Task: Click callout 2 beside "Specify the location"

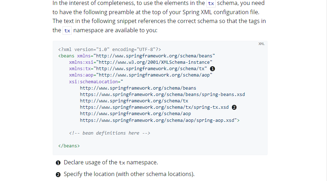Action: pos(58,174)
